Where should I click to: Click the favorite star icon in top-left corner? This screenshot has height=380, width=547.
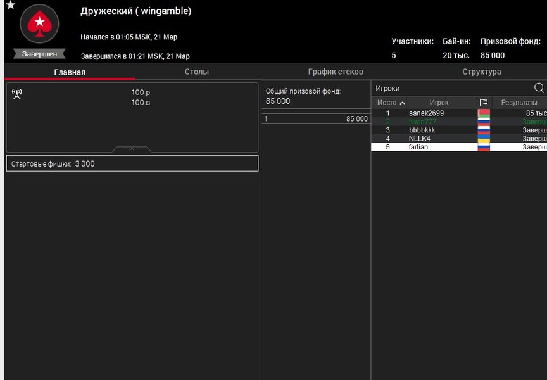point(10,5)
